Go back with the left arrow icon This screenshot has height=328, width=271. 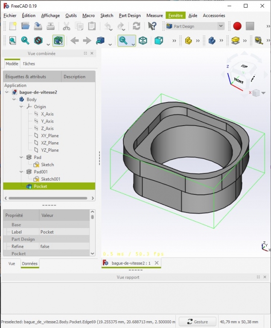click(74, 41)
